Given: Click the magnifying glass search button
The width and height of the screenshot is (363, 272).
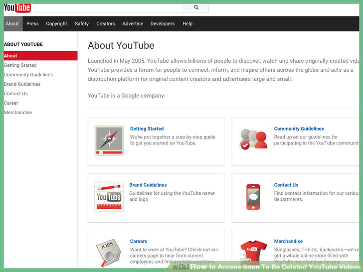Looking at the screenshot, I should point(196,7).
